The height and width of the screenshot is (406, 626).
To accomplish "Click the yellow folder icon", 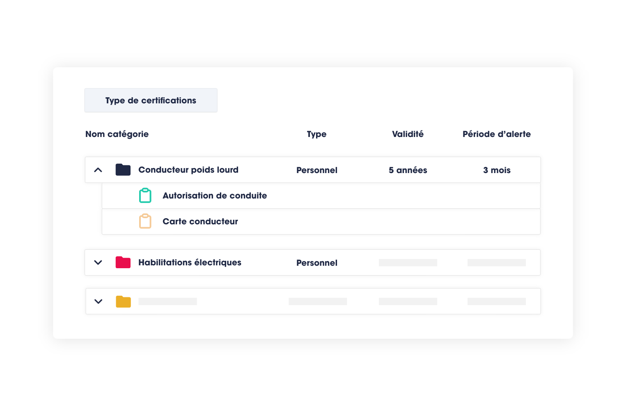I will (x=123, y=301).
